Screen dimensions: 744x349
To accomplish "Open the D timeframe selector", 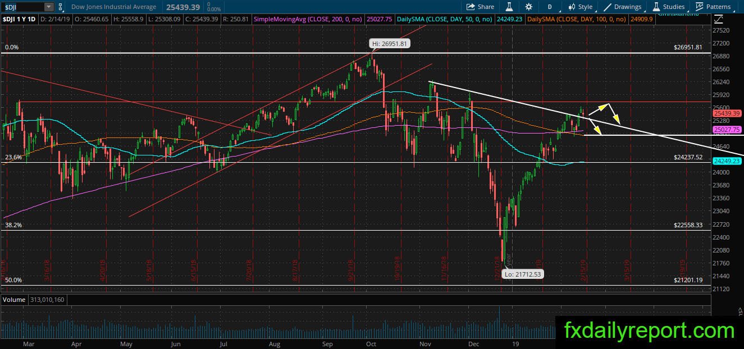I will pyautogui.click(x=550, y=7).
